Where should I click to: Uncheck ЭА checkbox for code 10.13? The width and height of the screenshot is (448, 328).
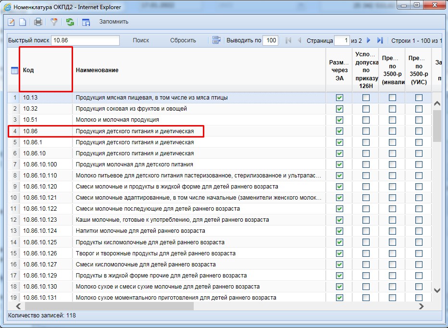pos(339,98)
